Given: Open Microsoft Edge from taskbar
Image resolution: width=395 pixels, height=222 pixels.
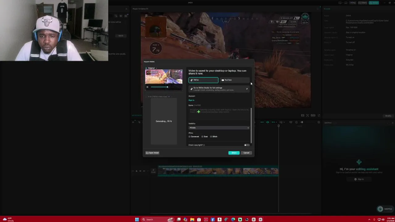Looking at the screenshot, I should point(233,220).
